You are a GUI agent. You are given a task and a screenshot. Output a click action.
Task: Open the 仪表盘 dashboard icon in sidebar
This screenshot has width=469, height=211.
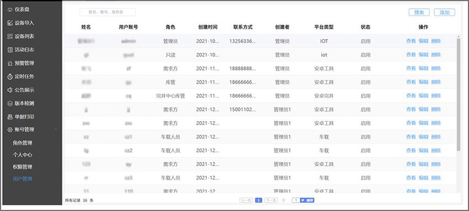(10, 9)
